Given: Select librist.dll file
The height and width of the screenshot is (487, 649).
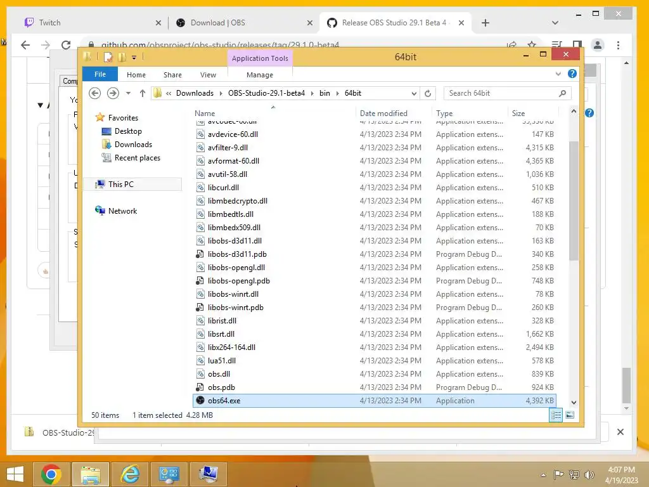Looking at the screenshot, I should (x=222, y=320).
